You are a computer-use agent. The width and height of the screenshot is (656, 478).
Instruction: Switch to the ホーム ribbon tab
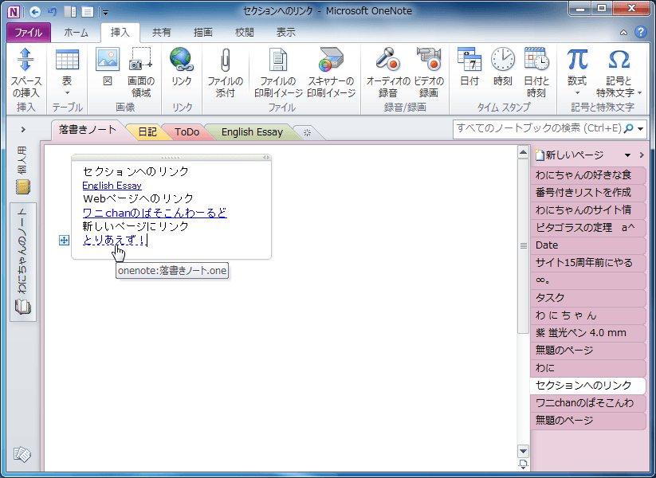[x=77, y=32]
